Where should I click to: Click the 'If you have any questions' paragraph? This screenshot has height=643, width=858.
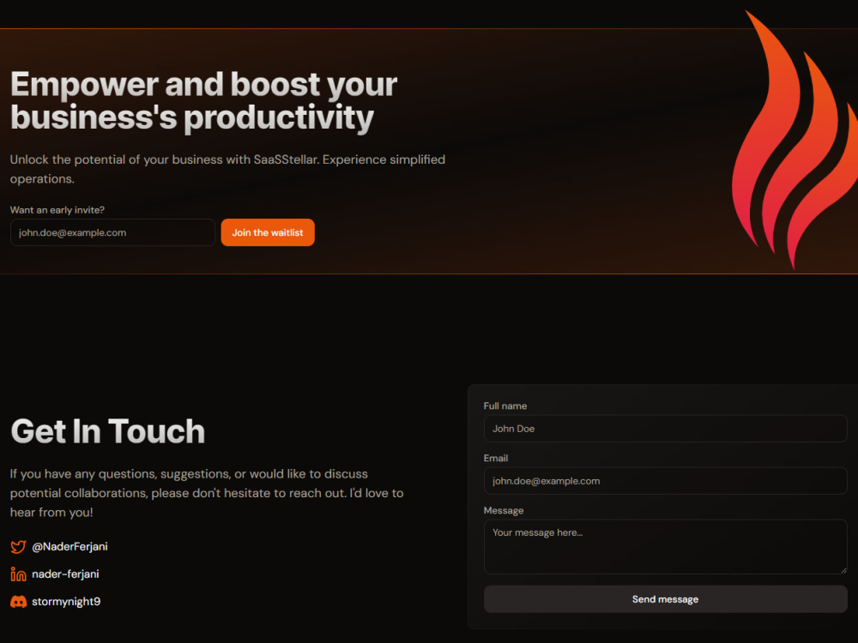[x=207, y=493]
